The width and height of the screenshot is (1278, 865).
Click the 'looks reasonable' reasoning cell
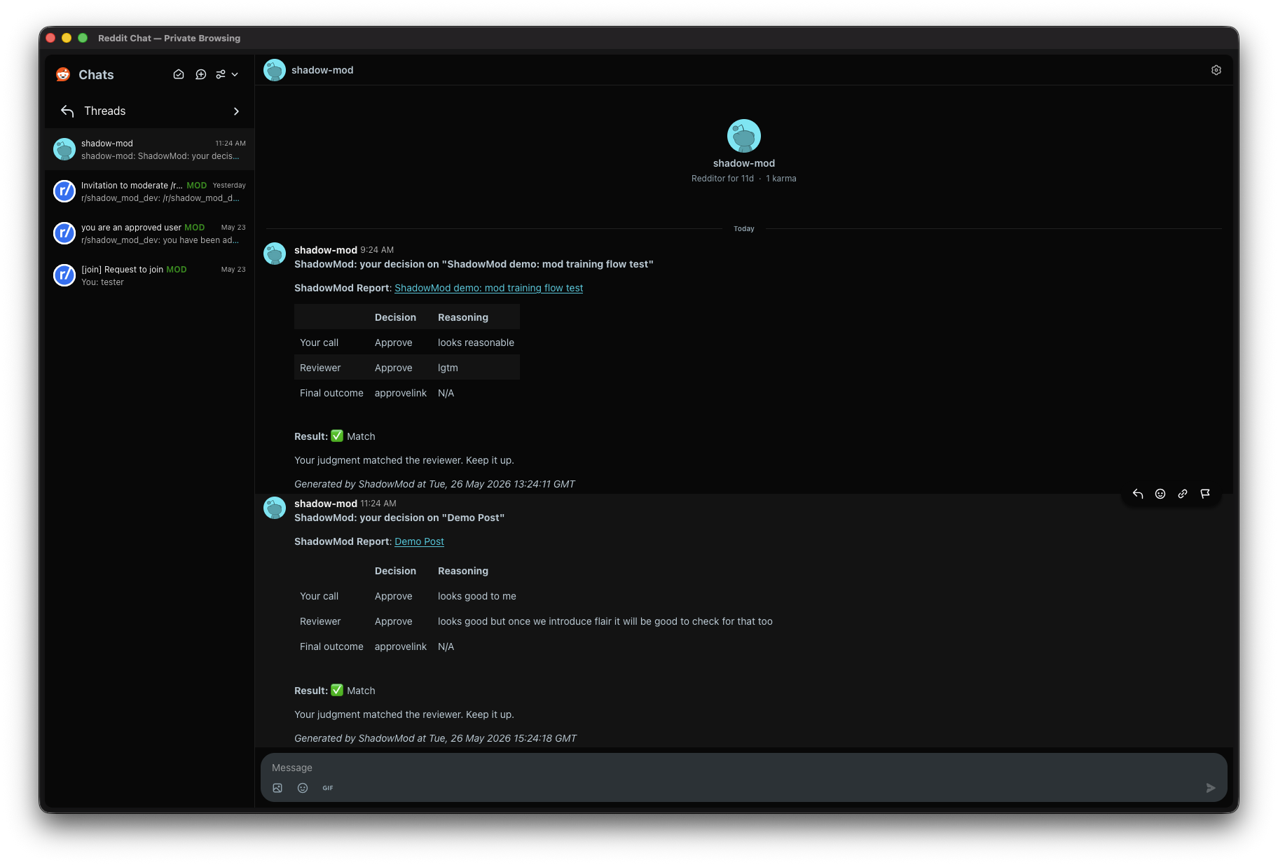476,342
